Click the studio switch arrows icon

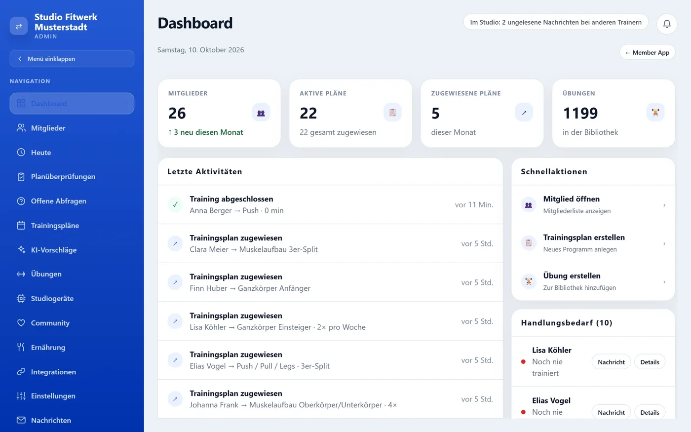[19, 26]
